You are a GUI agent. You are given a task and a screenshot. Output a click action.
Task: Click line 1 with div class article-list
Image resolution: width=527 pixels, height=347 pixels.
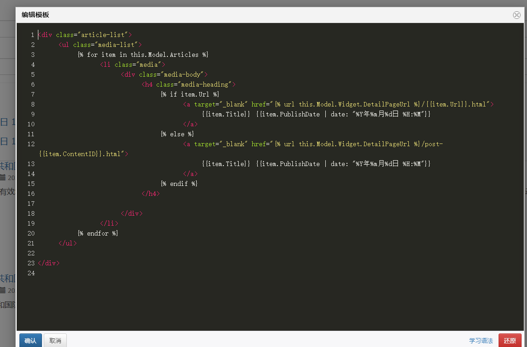pos(85,35)
